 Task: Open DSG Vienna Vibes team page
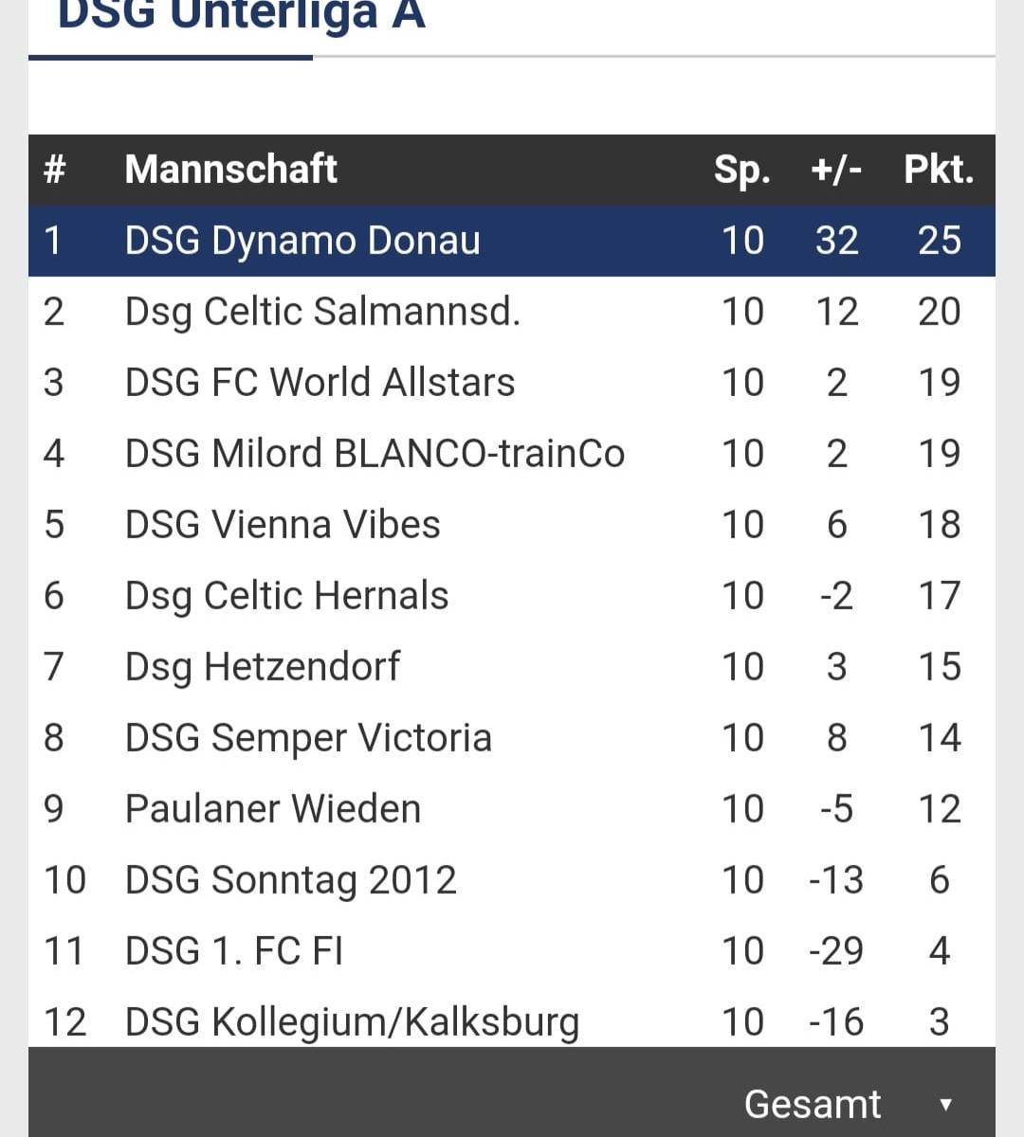[x=283, y=525]
